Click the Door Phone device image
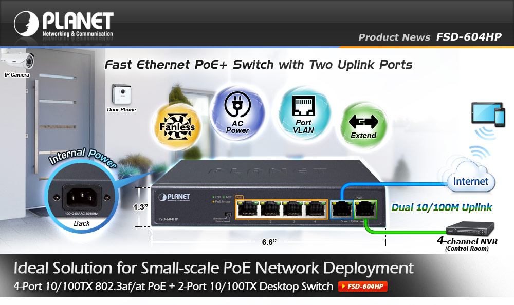 tap(121, 94)
